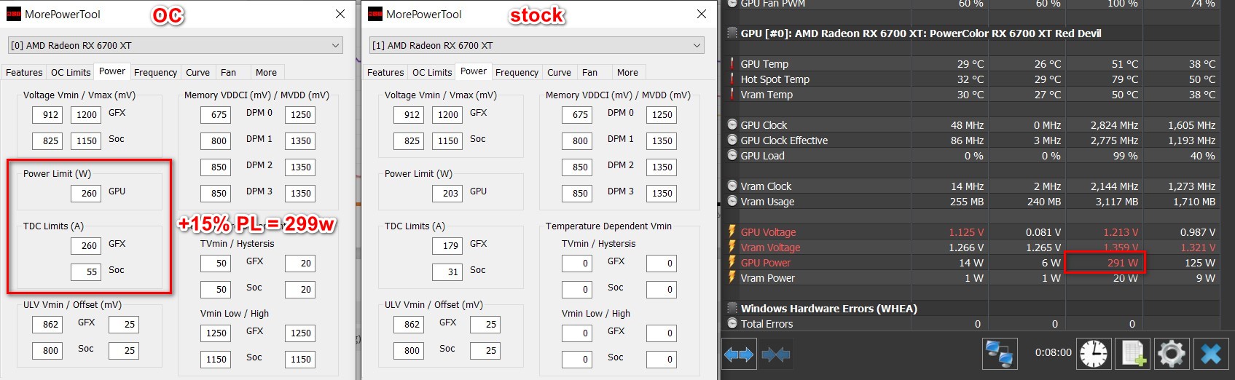1235x380 pixels.
Task: Edit Soc Vmax 1150 field in stock window
Action: (x=447, y=140)
